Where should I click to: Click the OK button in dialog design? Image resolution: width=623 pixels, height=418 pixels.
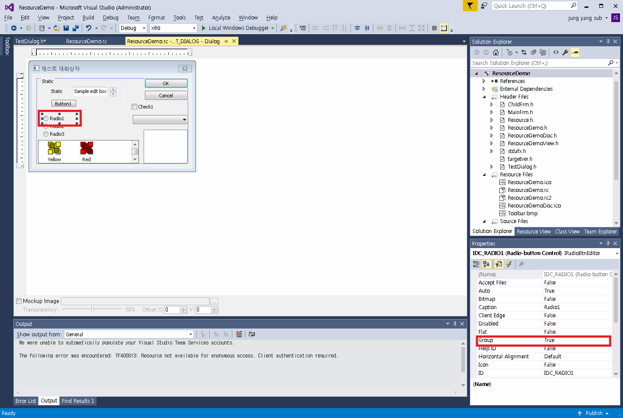(x=166, y=83)
